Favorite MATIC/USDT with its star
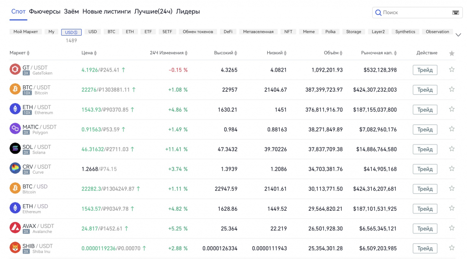 point(452,129)
